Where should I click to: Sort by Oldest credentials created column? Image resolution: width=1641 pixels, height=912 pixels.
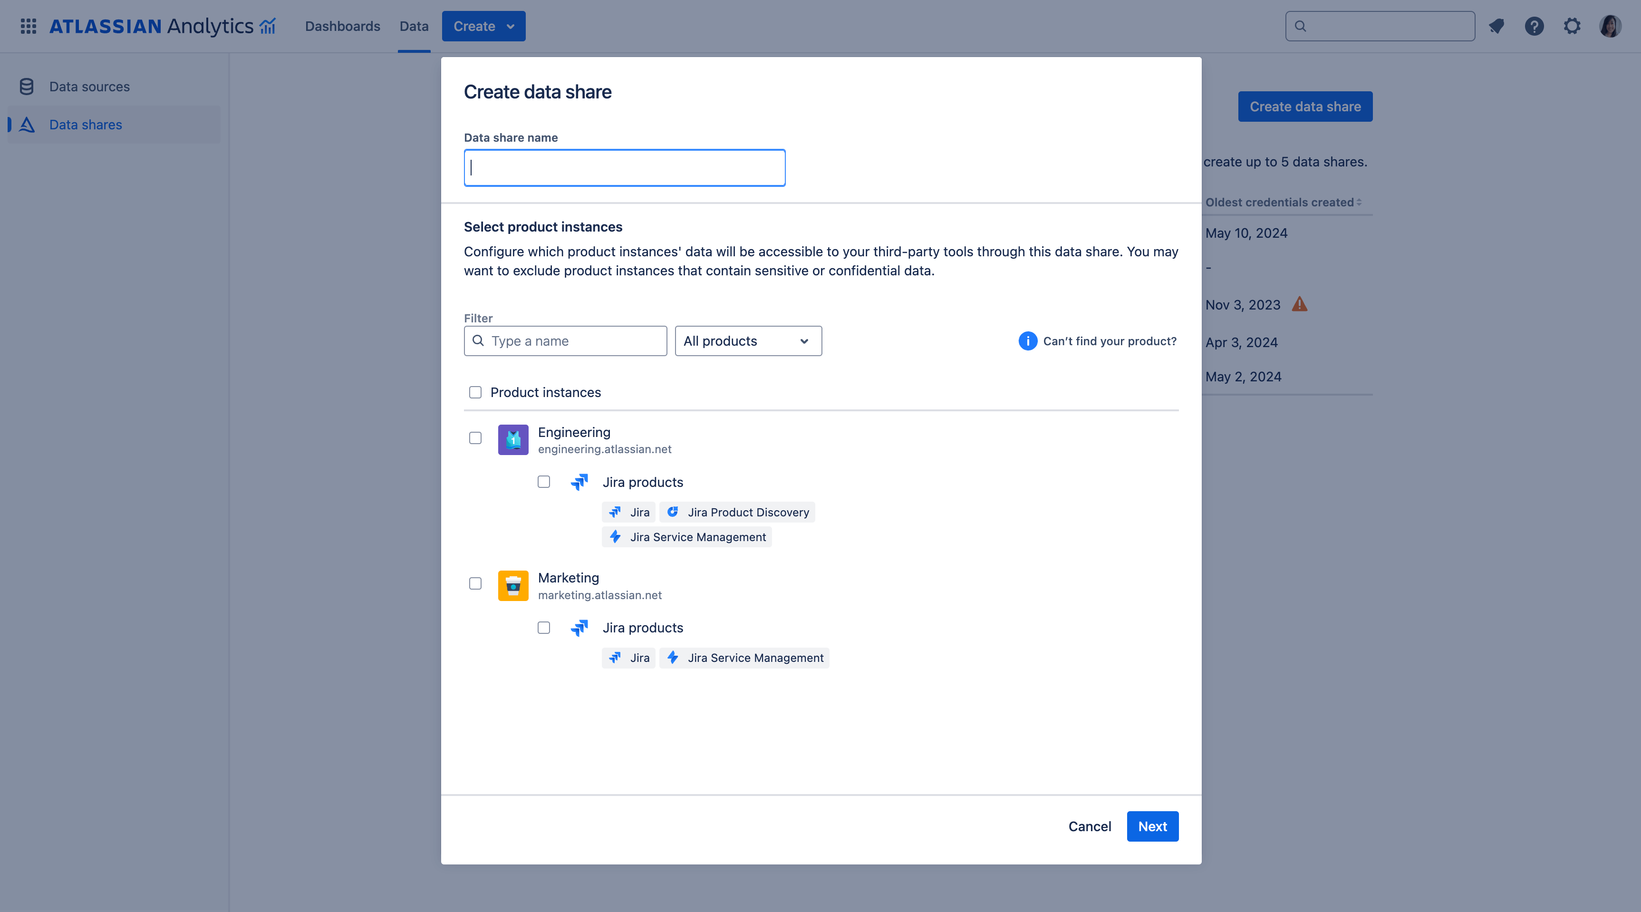(x=1284, y=202)
